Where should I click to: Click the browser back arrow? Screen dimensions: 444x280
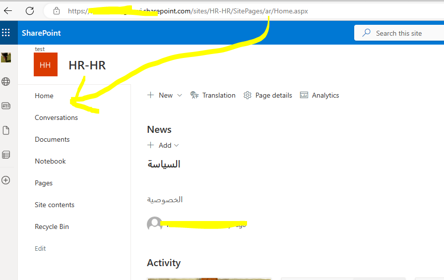click(x=8, y=11)
